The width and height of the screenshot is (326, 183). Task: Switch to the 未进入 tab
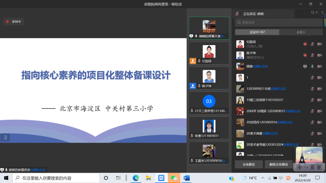point(301,32)
